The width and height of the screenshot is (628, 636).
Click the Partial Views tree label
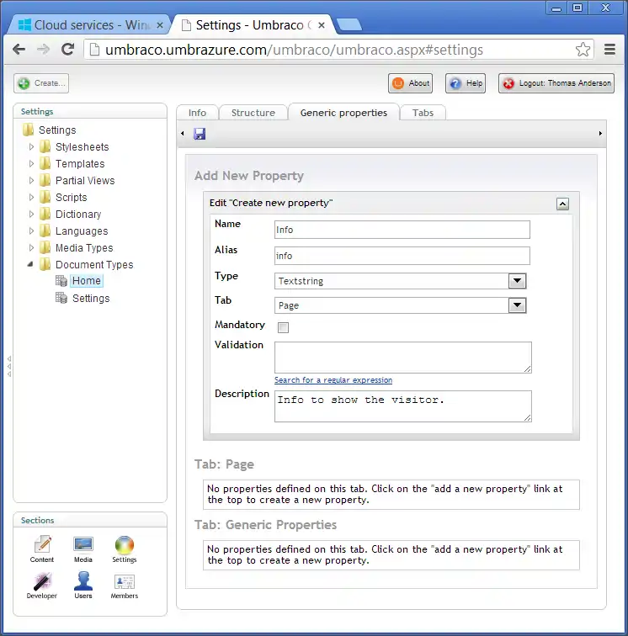click(85, 181)
